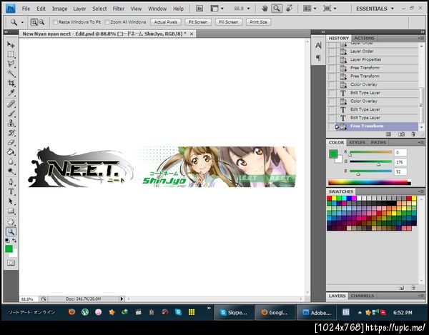Click the Zoom Out mode icon
Viewport: 429px width, 335px height.
41,22
